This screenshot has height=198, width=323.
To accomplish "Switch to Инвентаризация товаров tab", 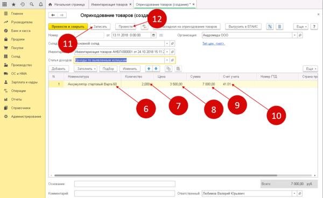I will tap(109, 4).
